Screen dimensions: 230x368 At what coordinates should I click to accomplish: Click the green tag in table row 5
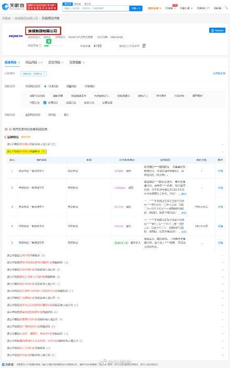tap(121, 243)
